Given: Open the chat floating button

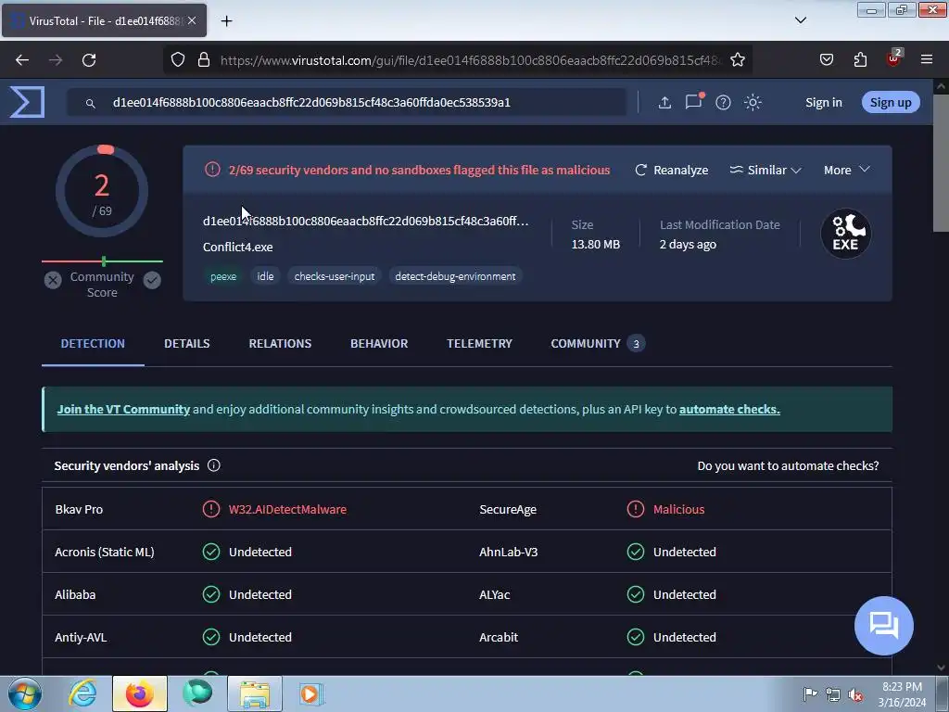Looking at the screenshot, I should click(883, 626).
